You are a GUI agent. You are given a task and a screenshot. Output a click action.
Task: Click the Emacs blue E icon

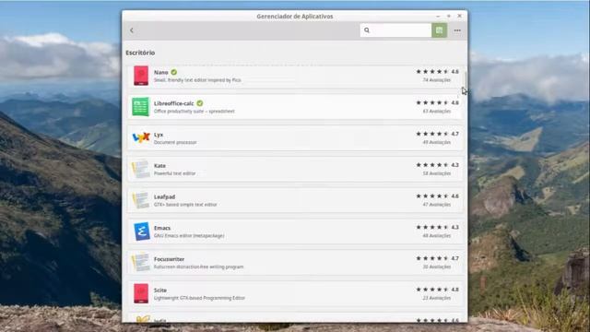point(141,231)
